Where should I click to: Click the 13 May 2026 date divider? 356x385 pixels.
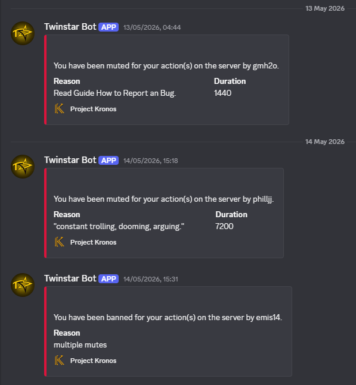[x=325, y=8]
